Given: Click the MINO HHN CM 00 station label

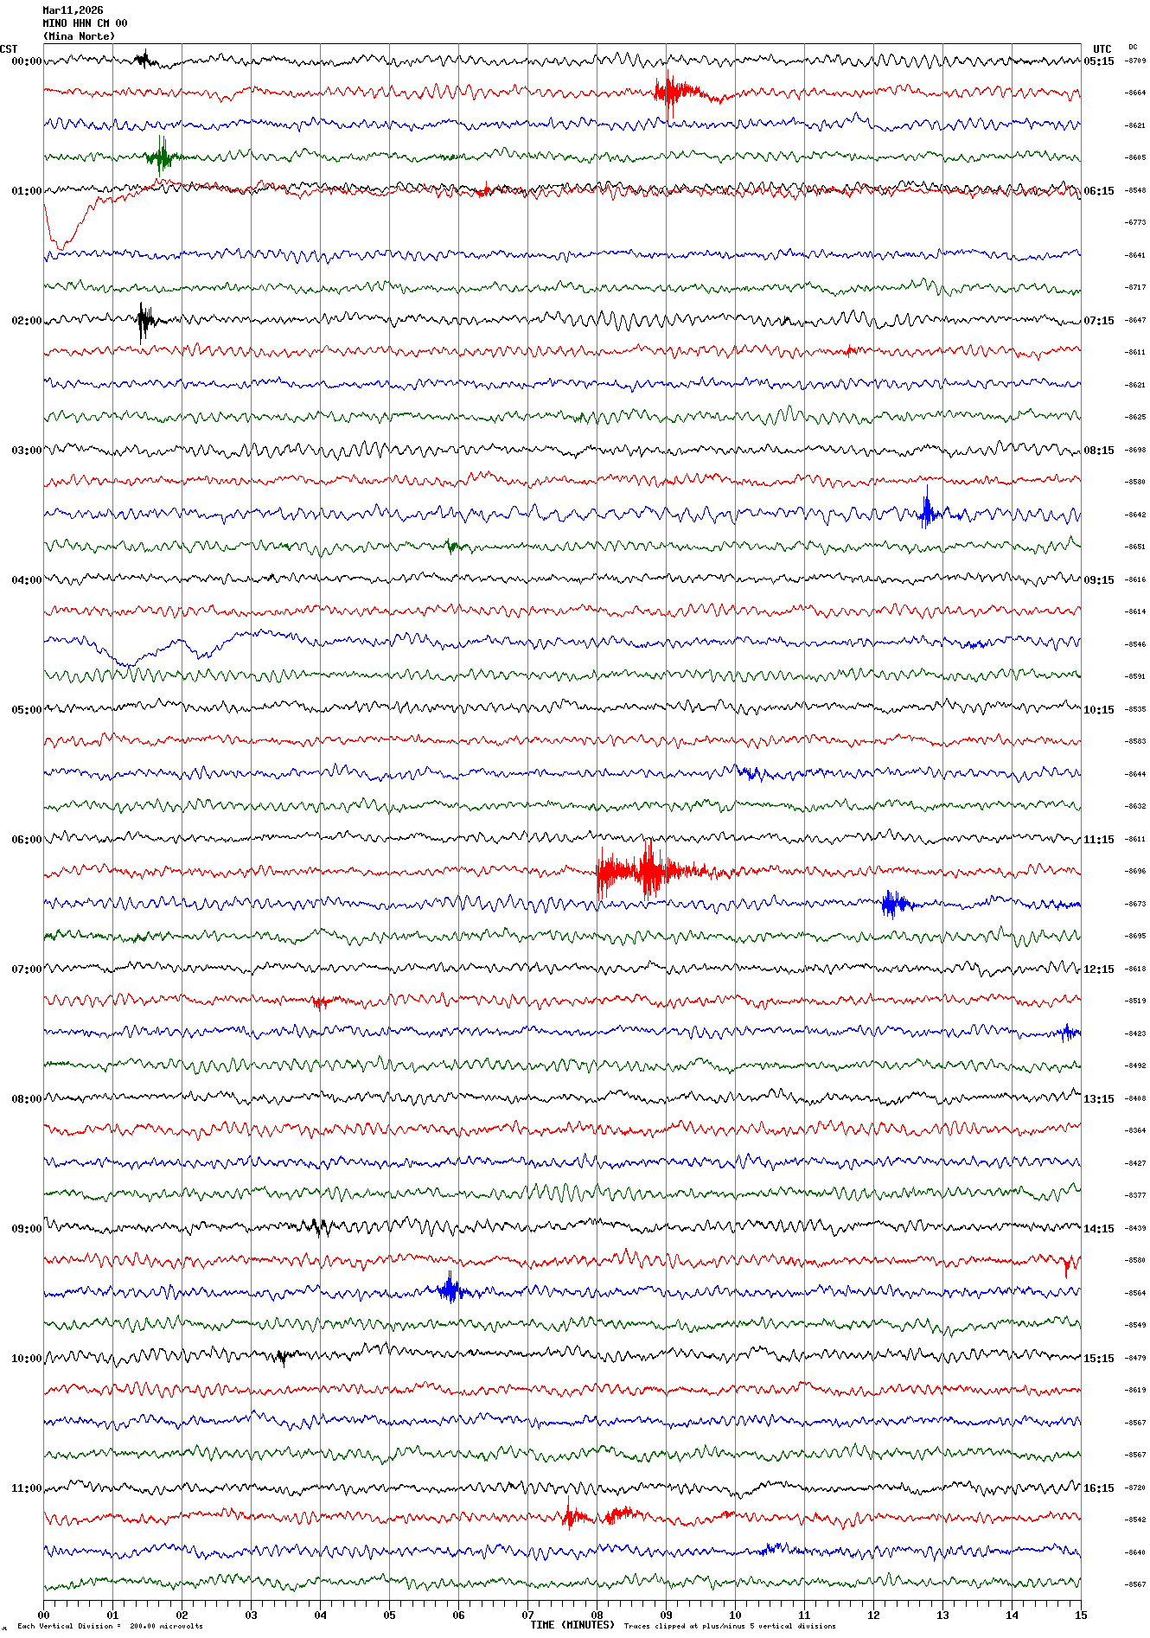Looking at the screenshot, I should point(85,23).
